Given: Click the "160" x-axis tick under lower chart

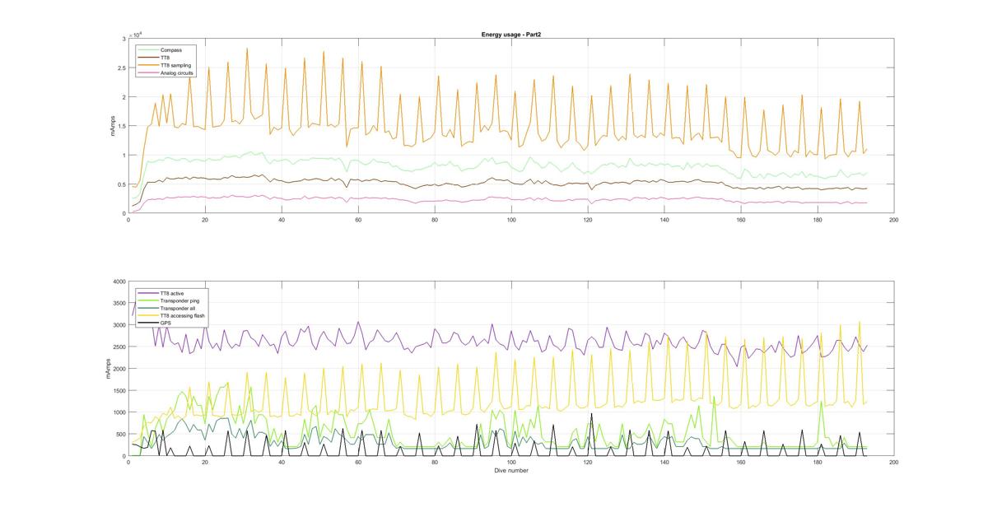Looking at the screenshot, I should tap(740, 463).
